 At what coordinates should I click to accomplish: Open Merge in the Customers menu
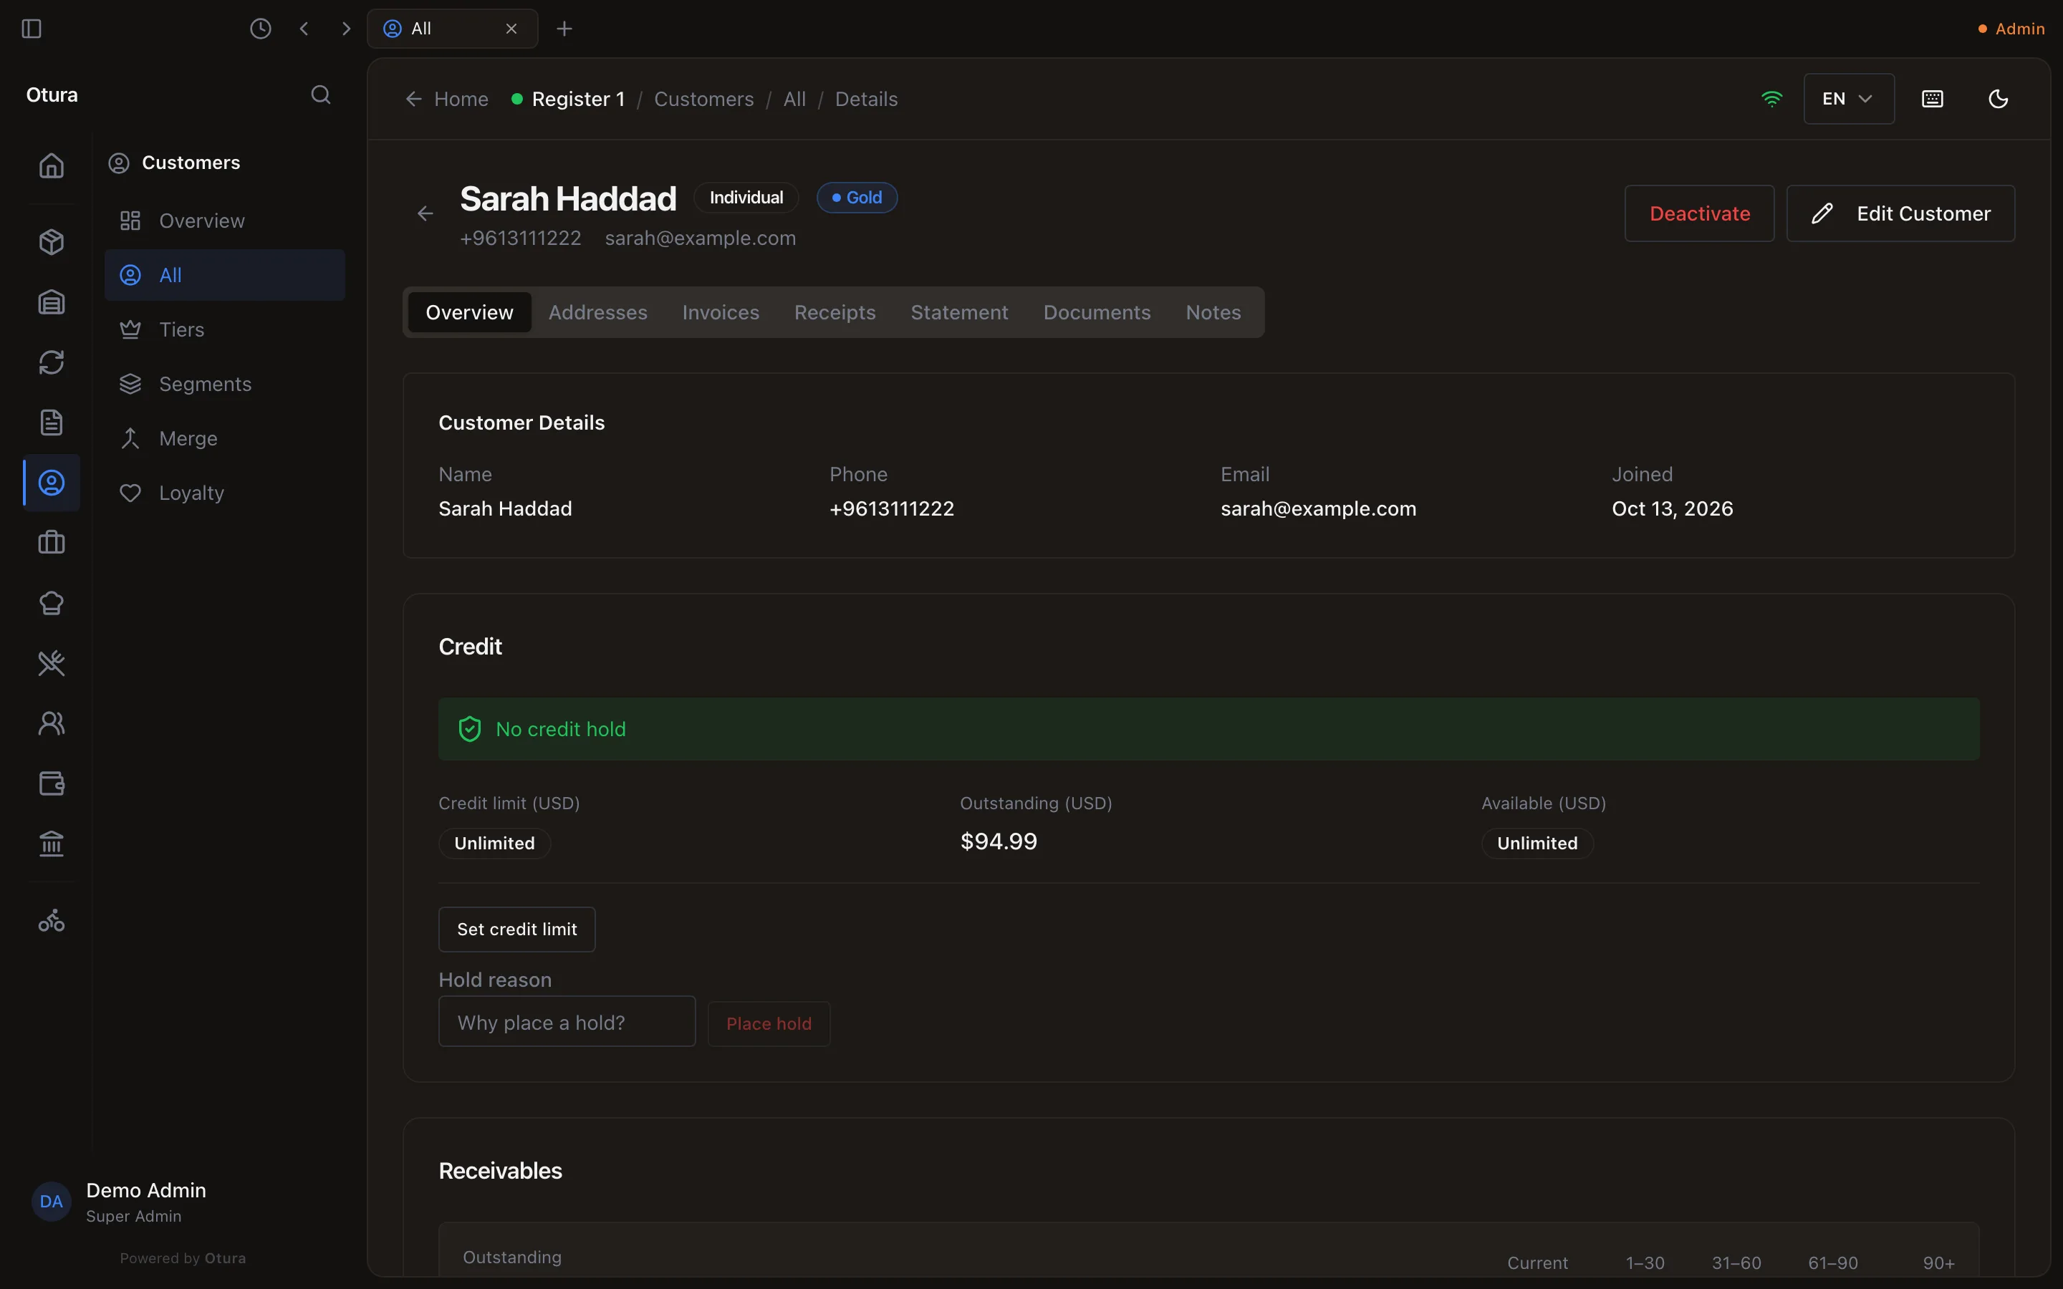225,438
